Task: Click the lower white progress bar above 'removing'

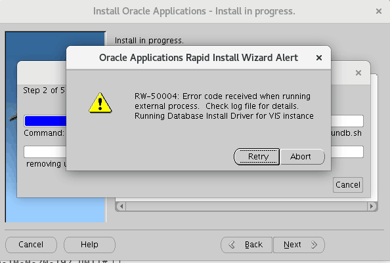Action: 45,152
